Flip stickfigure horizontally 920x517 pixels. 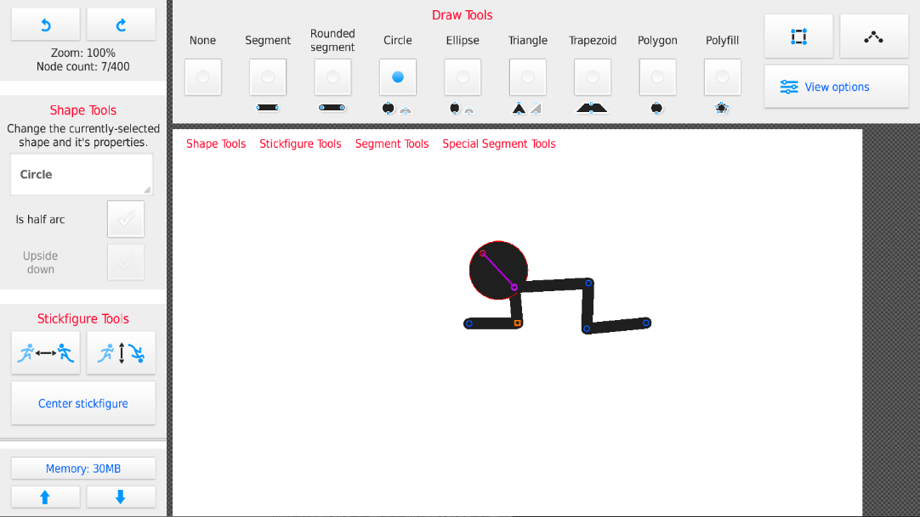(x=46, y=353)
